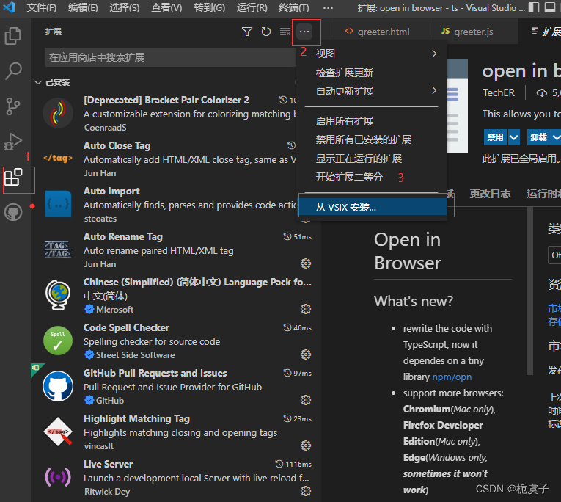Clear extension search results icon
The height and width of the screenshot is (502, 561).
point(285,32)
